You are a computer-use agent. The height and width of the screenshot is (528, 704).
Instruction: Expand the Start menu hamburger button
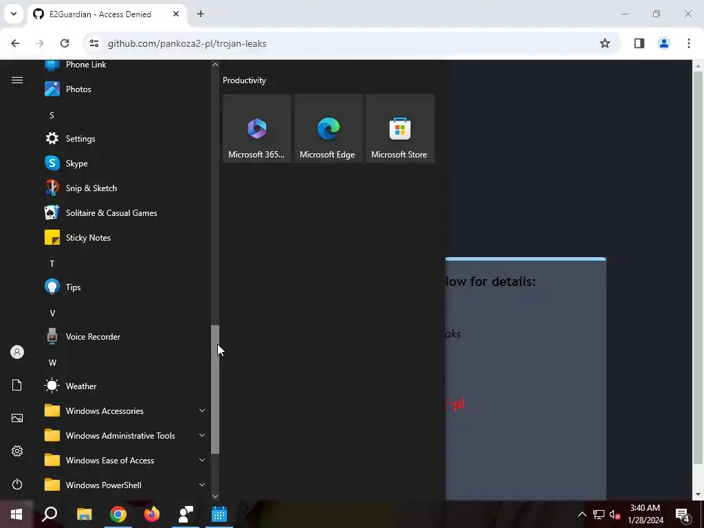(17, 80)
